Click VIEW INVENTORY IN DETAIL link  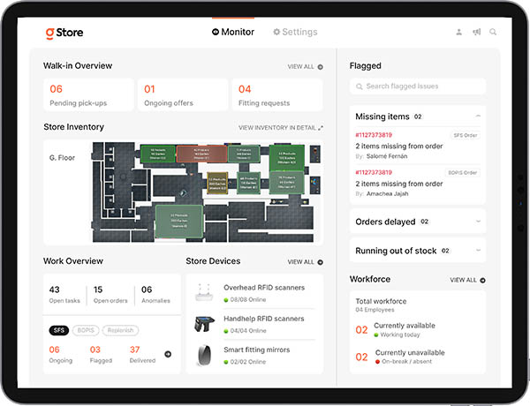[277, 128]
